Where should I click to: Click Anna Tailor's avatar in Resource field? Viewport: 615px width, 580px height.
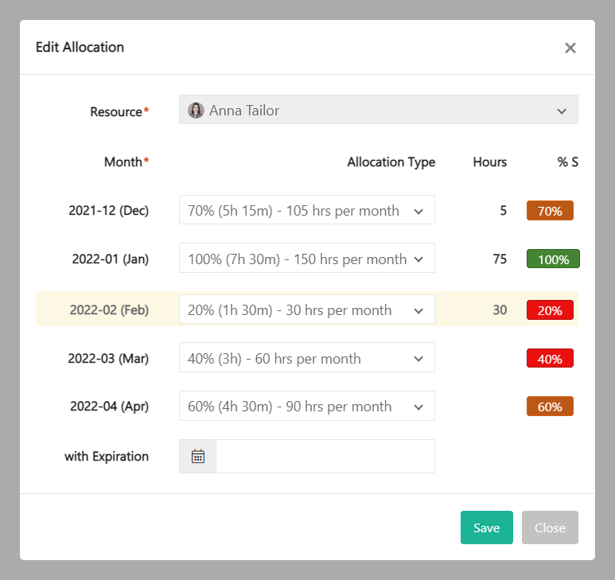196,111
